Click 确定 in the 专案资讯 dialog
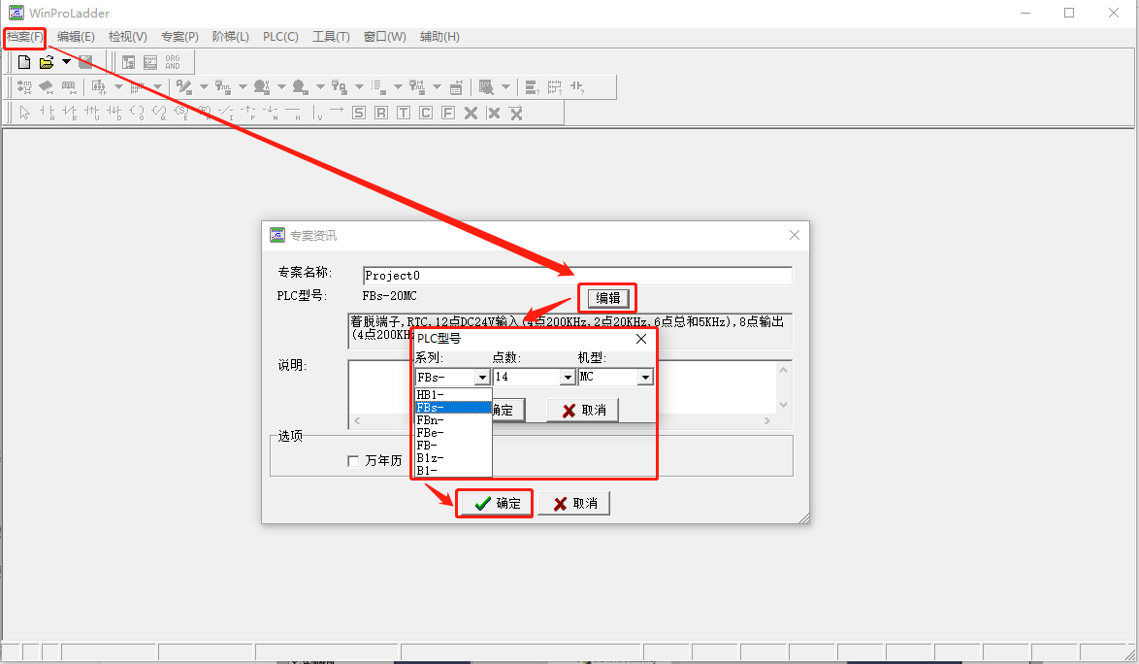Image resolution: width=1139 pixels, height=664 pixels. click(496, 504)
